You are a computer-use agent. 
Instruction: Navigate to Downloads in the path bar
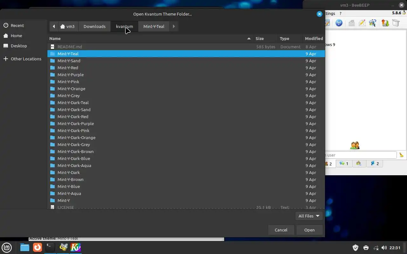(x=94, y=26)
